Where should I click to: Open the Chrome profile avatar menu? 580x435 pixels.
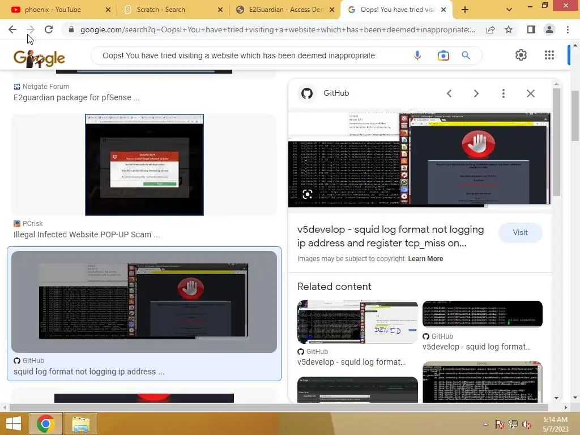[x=549, y=29]
